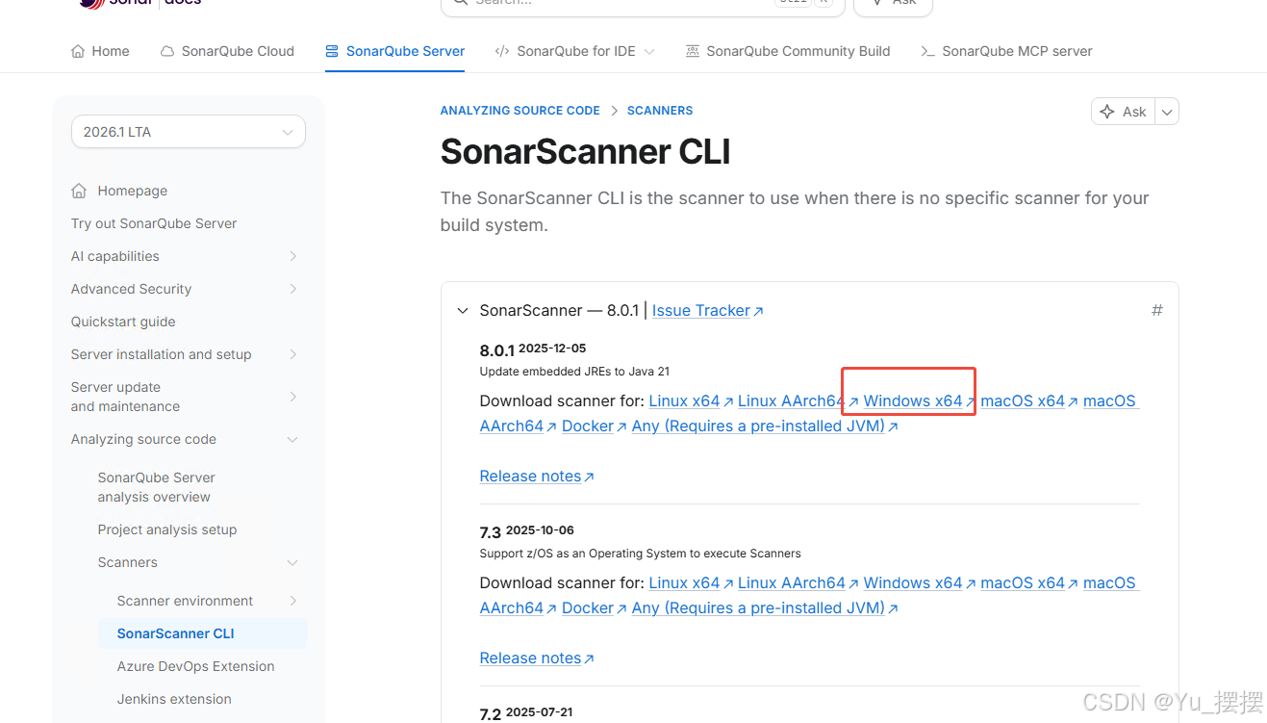Click the Community Build people icon
This screenshot has width=1267, height=723.
coord(692,51)
